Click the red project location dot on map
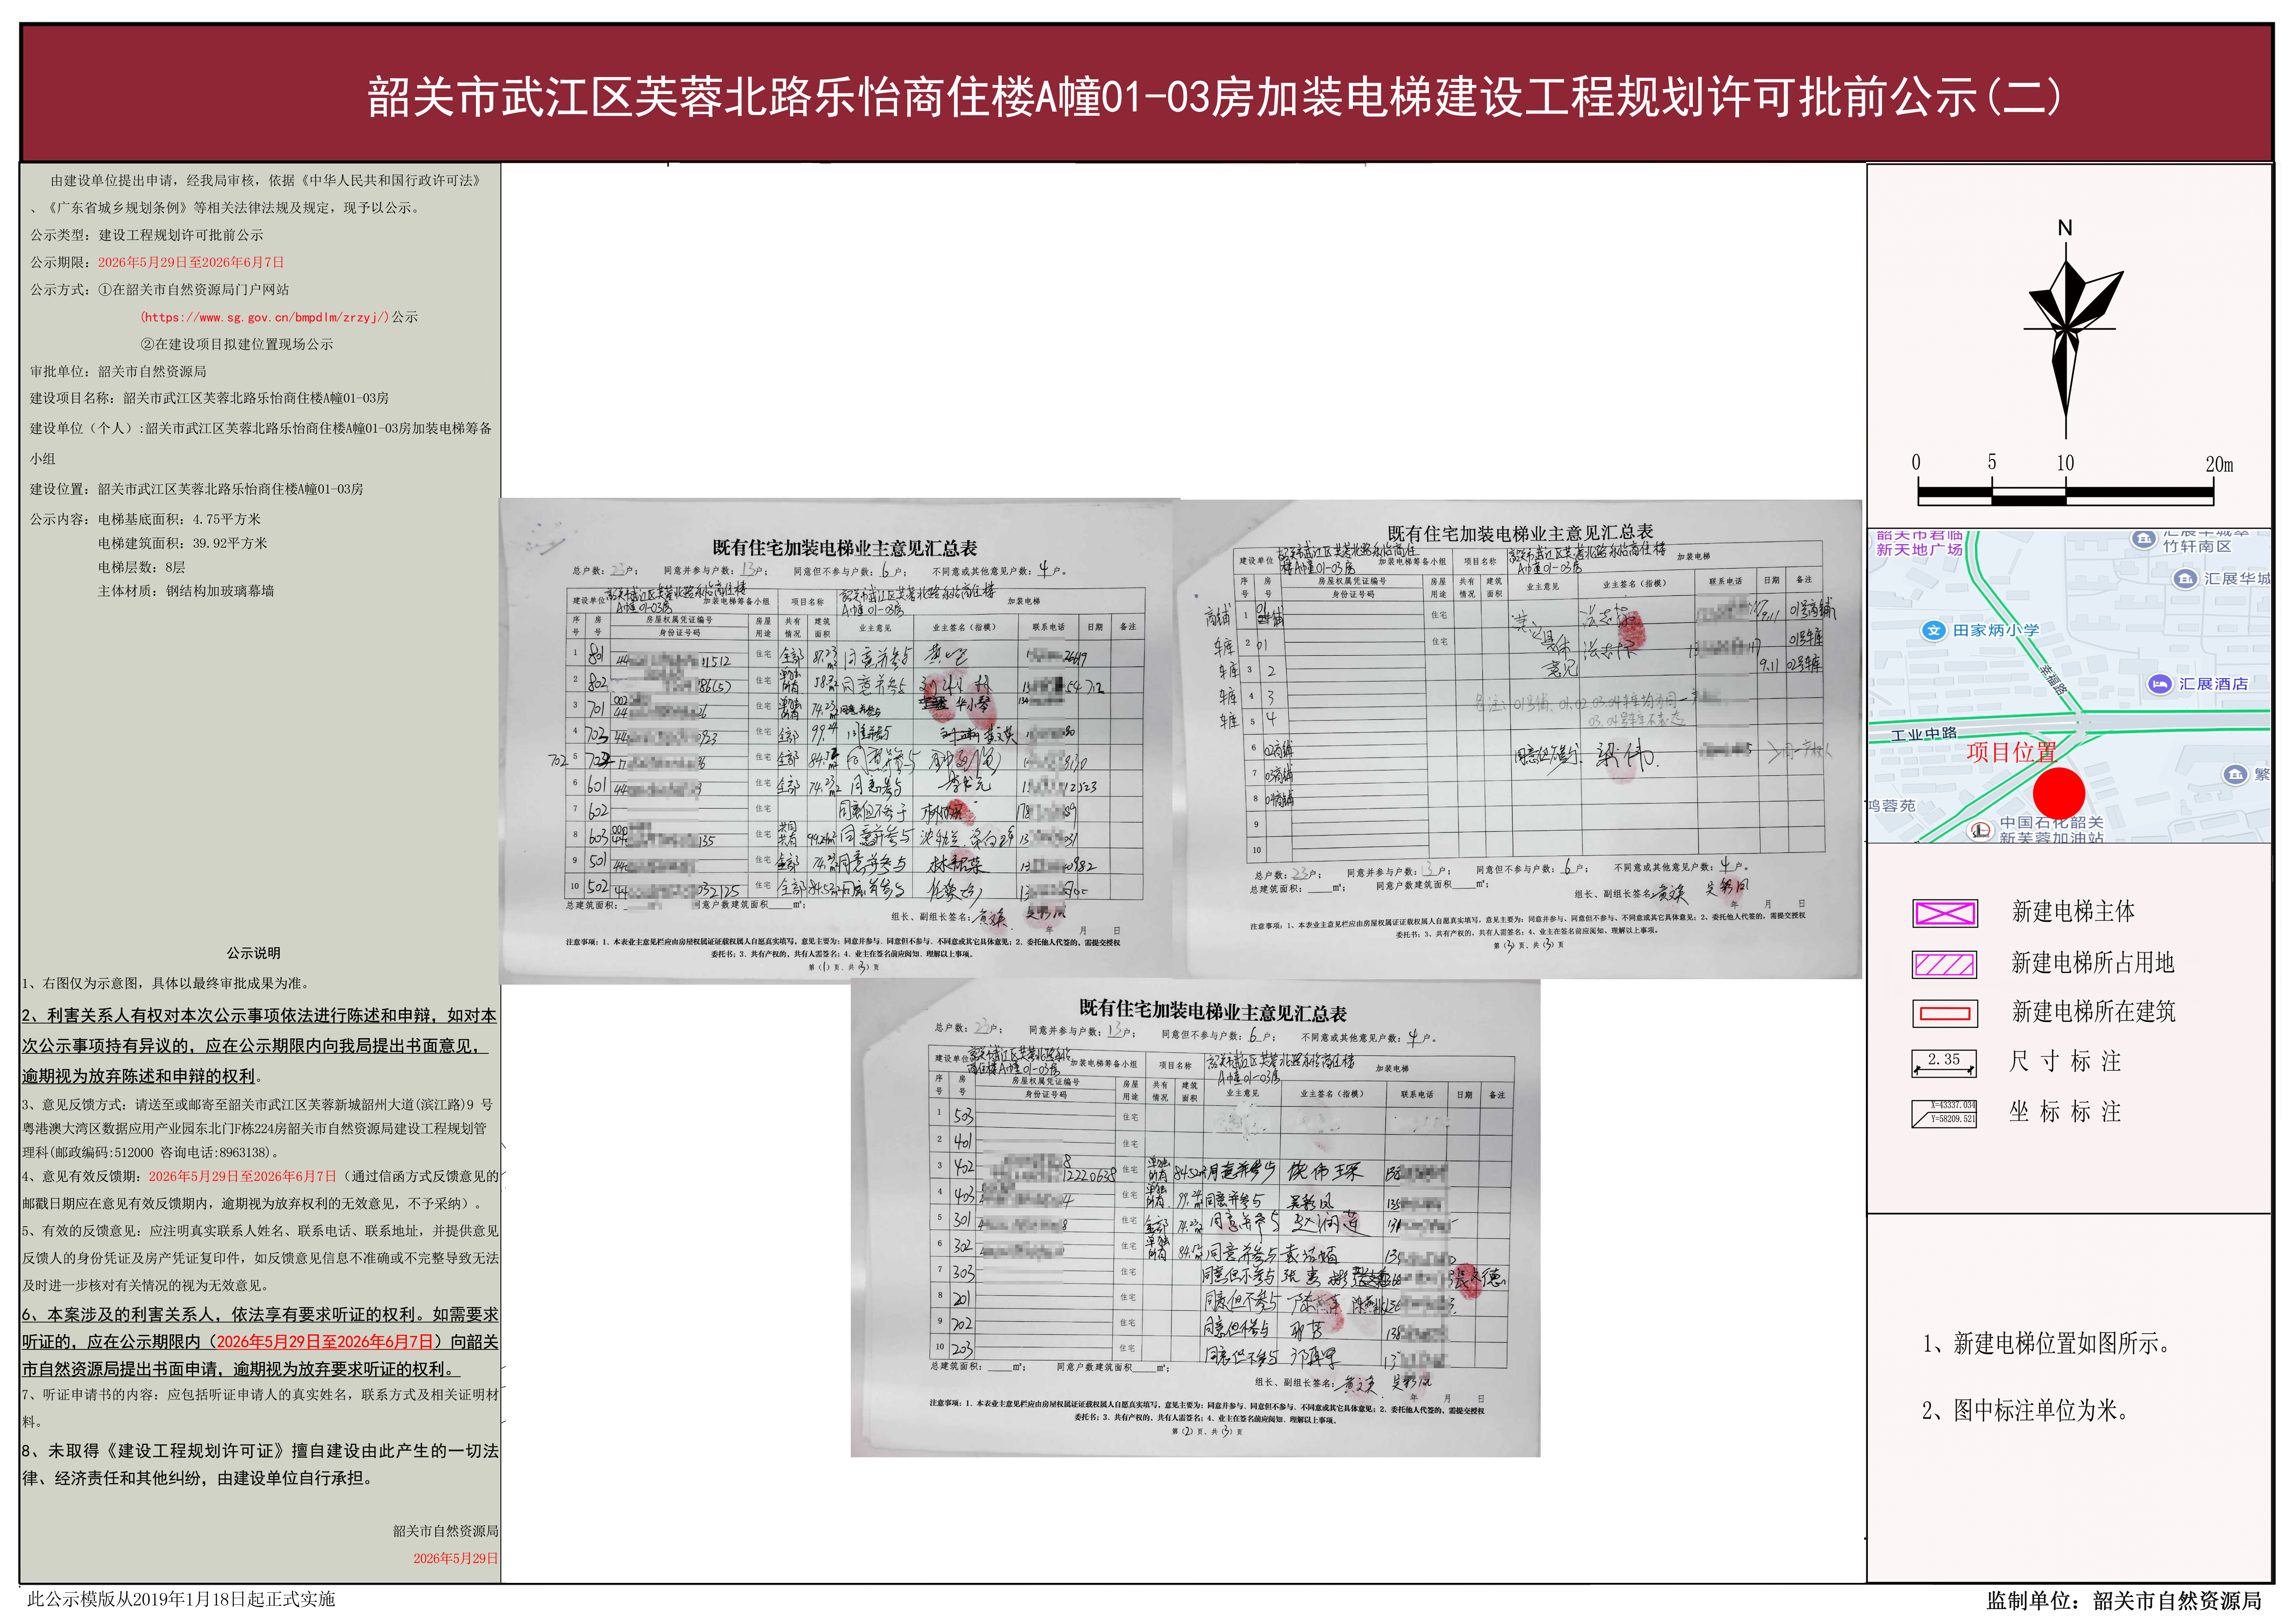The width and height of the screenshot is (2295, 1624). click(x=2059, y=793)
